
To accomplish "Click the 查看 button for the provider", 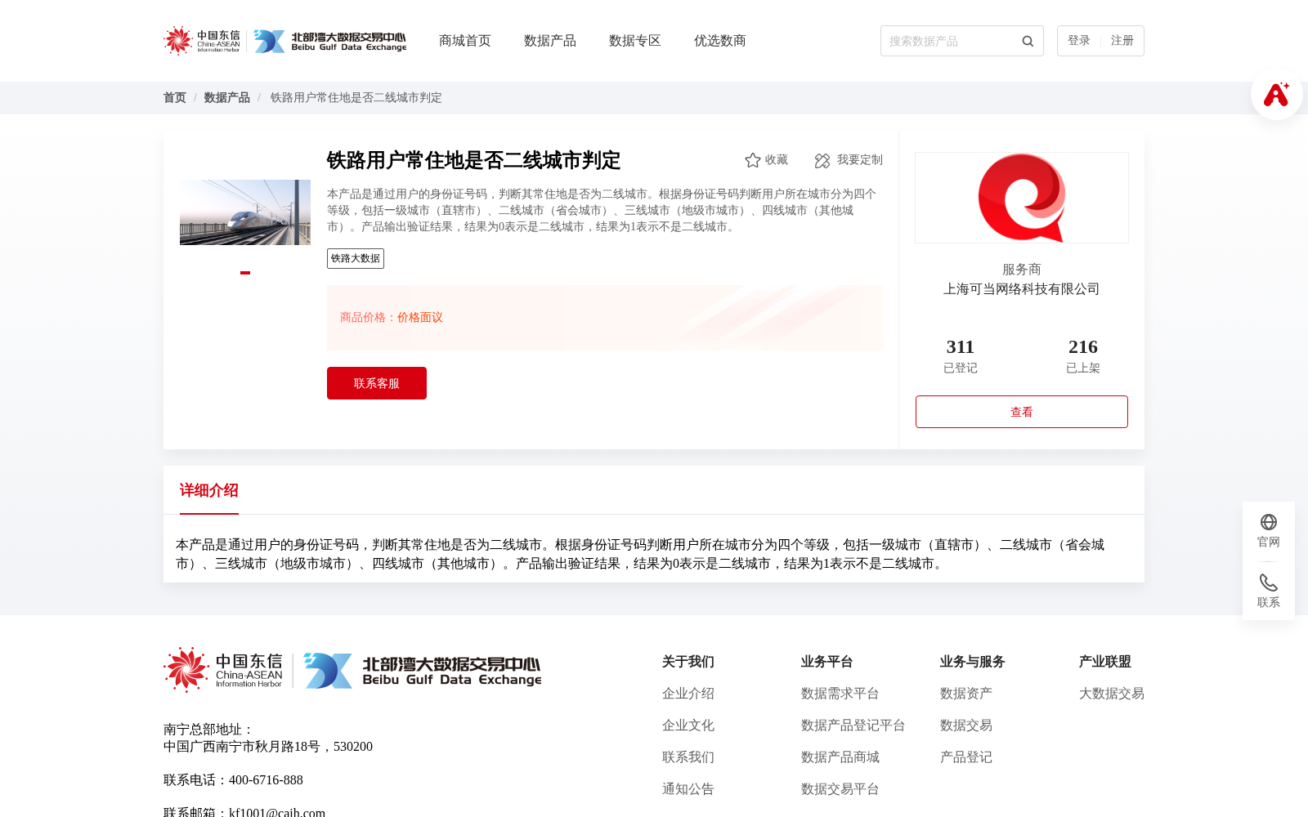I will pyautogui.click(x=1022, y=412).
